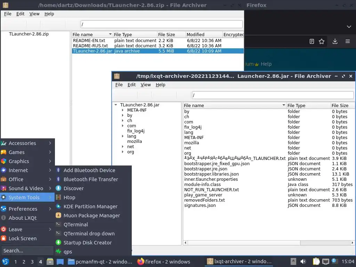The width and height of the screenshot is (356, 267).
Task: Expand the 'net' tree folder
Action: [123, 147]
